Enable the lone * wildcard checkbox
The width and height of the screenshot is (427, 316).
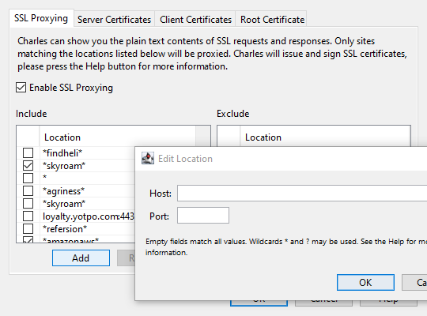[x=28, y=178]
